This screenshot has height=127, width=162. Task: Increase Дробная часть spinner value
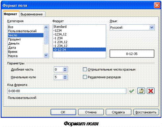(x=65, y=68)
